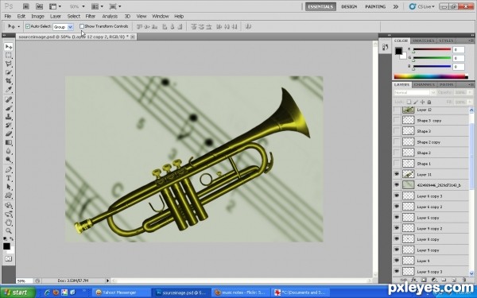
Task: Switch to the Essentials workspace
Action: pyautogui.click(x=320, y=6)
